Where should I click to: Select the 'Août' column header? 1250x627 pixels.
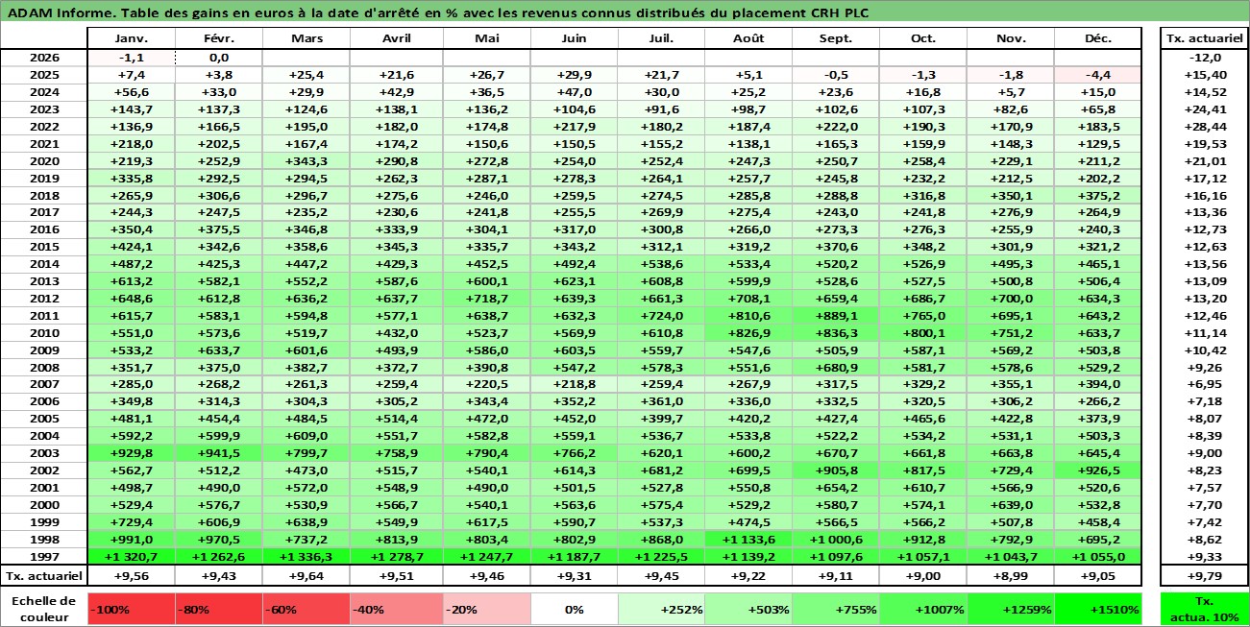coord(748,38)
